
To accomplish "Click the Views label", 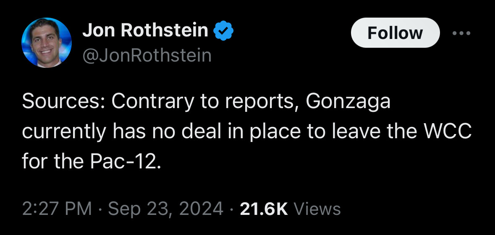I will coord(317,209).
